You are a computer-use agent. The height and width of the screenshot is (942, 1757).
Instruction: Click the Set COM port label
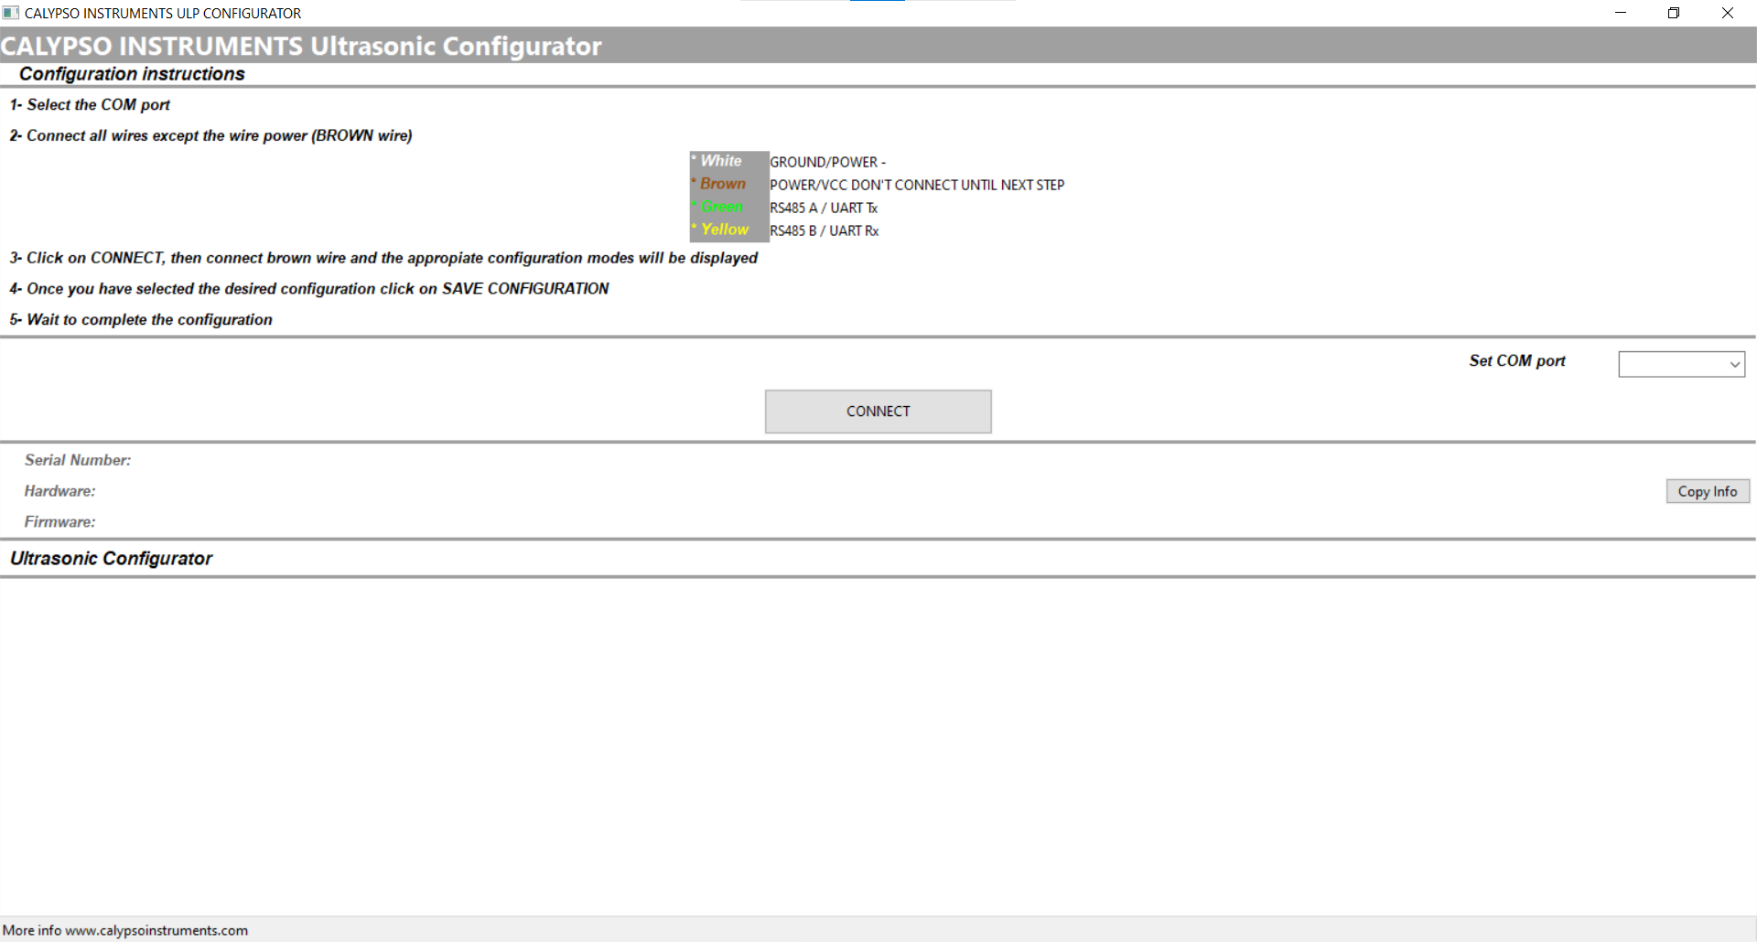coord(1516,361)
